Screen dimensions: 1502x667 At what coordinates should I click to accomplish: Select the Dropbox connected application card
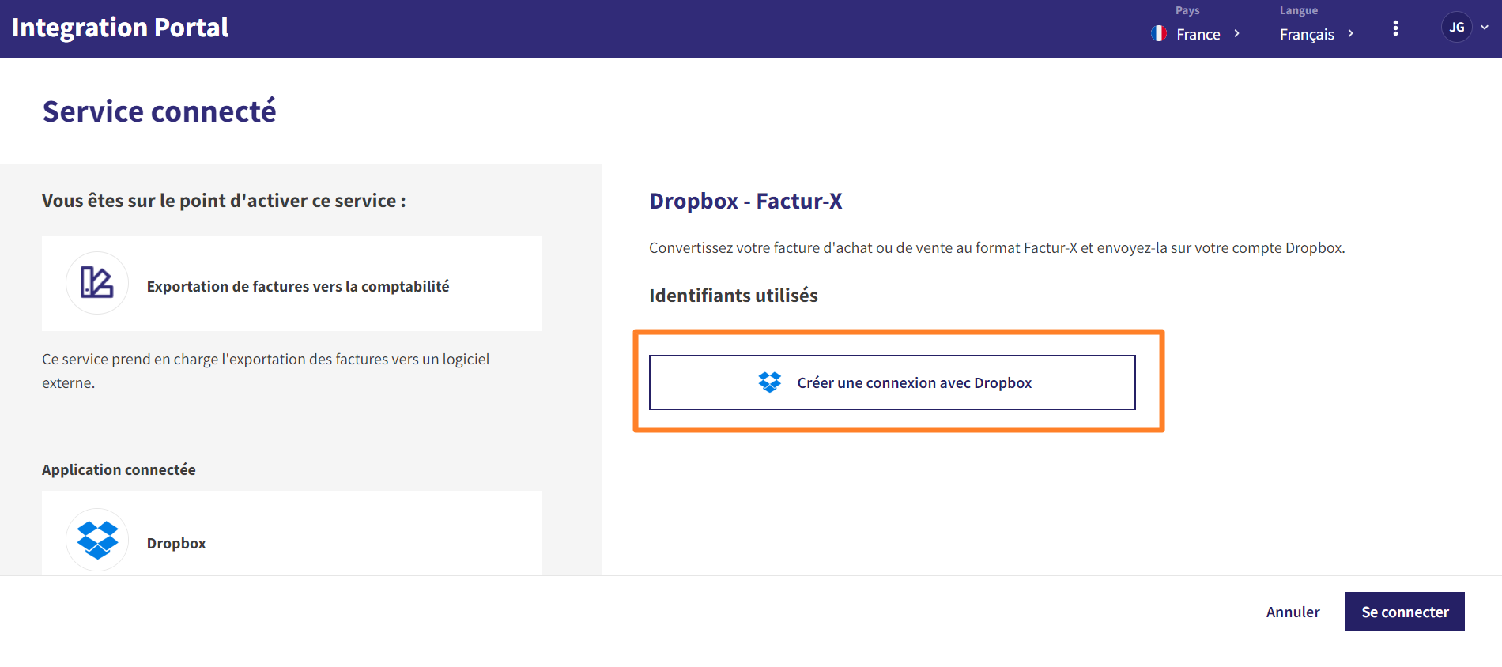coord(292,533)
